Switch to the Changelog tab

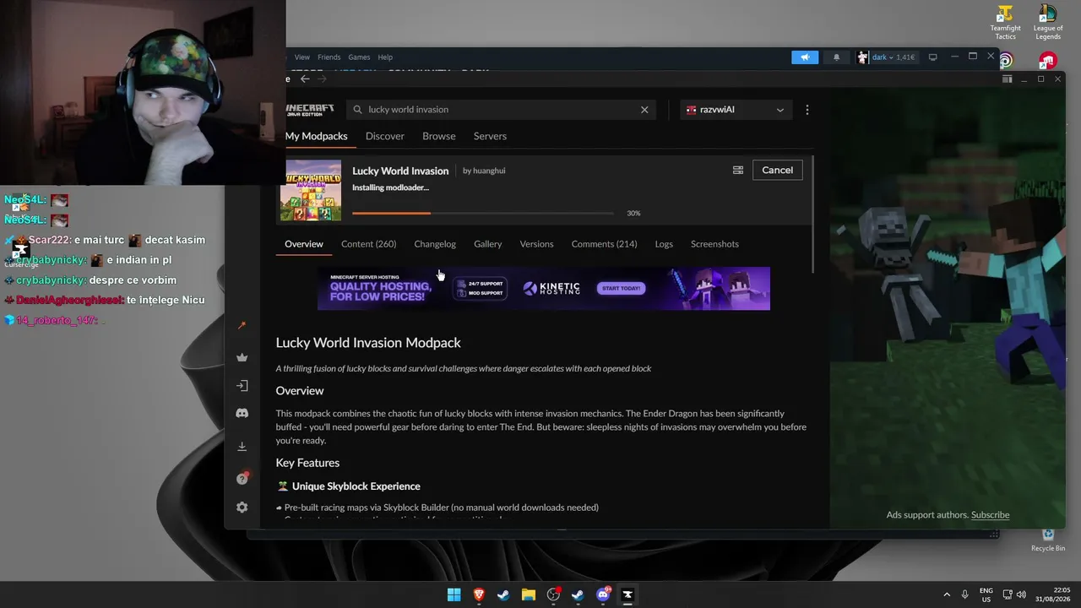435,244
